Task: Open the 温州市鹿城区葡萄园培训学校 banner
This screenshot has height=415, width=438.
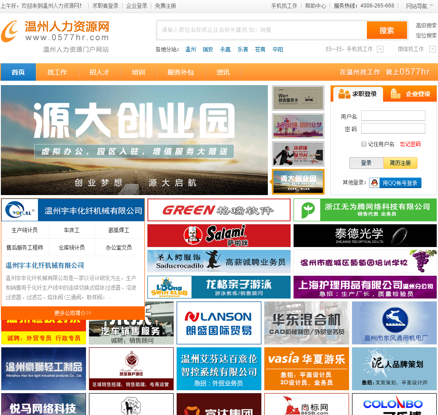Action: 365,261
